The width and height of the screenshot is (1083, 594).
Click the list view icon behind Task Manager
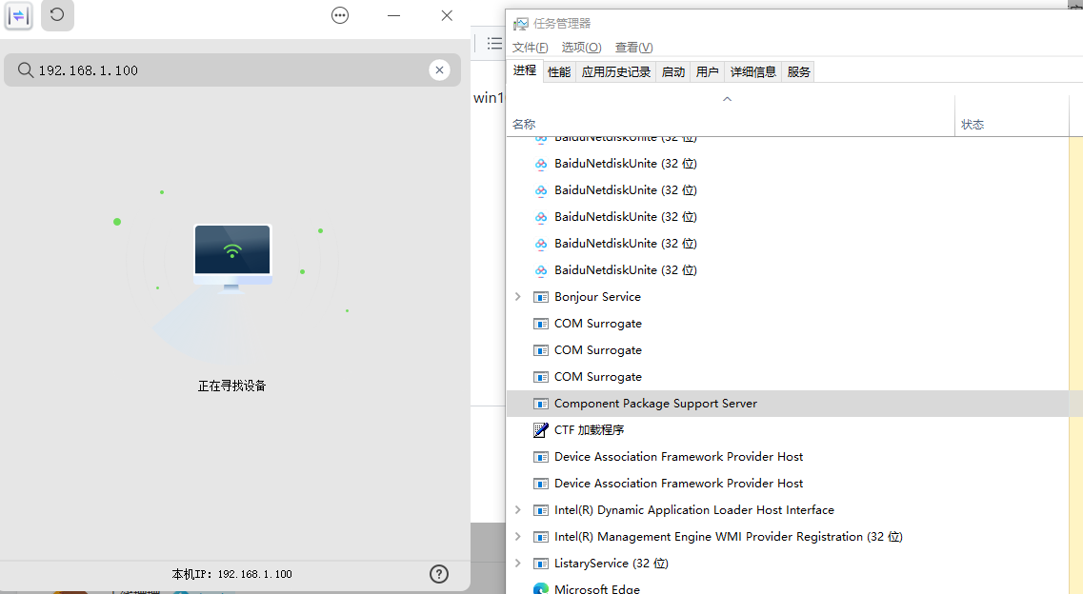(494, 44)
